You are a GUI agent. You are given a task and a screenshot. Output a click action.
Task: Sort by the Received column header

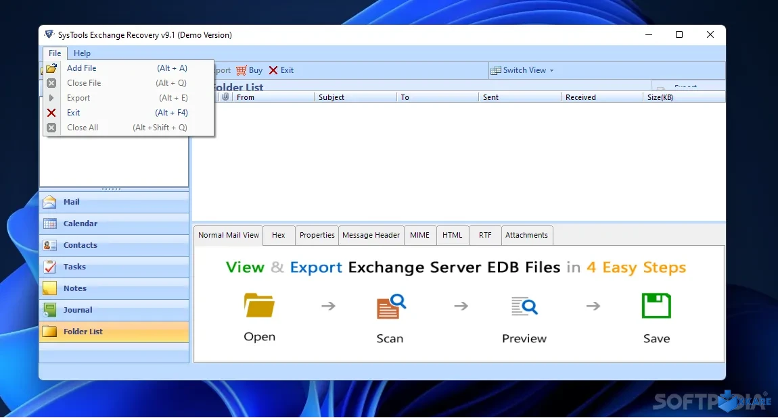point(602,97)
